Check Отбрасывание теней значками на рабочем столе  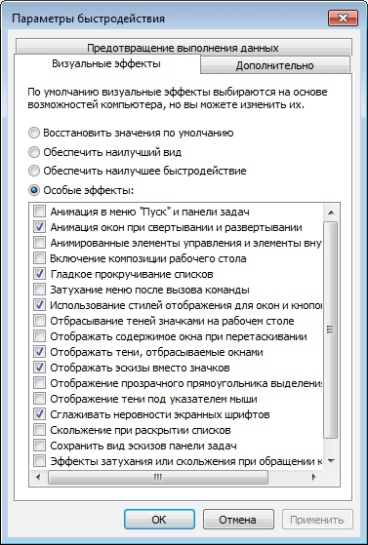coord(39,321)
